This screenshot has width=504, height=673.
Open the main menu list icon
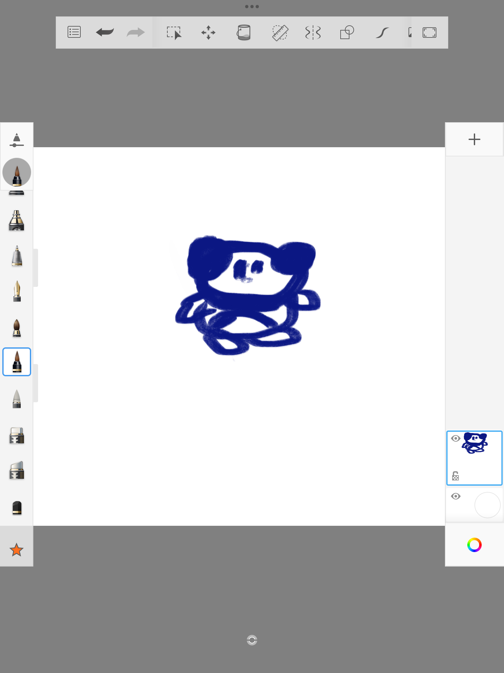(74, 32)
